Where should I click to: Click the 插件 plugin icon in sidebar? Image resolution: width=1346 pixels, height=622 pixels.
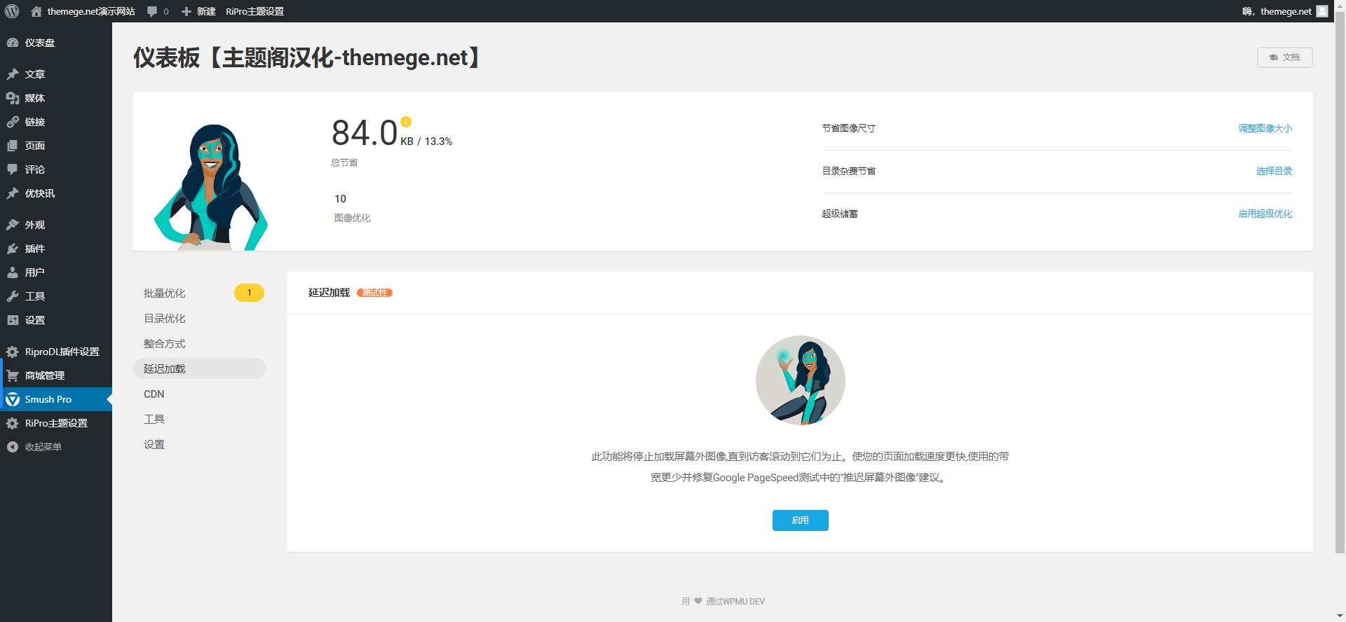[x=13, y=249]
